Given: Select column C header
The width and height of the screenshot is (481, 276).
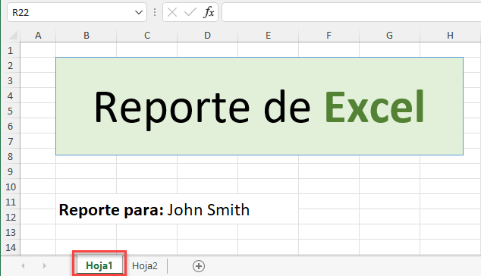Looking at the screenshot, I should [x=147, y=36].
